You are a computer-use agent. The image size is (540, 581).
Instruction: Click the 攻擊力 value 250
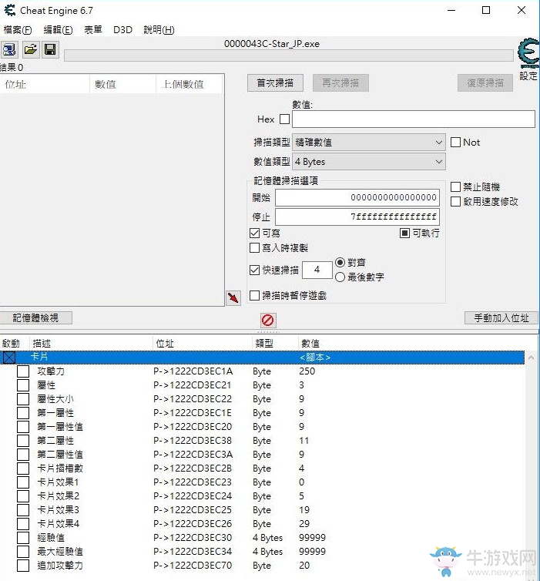coord(307,371)
